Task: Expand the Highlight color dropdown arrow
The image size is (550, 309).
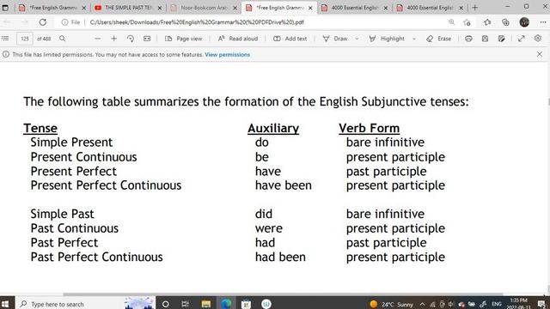Action: 414,39
